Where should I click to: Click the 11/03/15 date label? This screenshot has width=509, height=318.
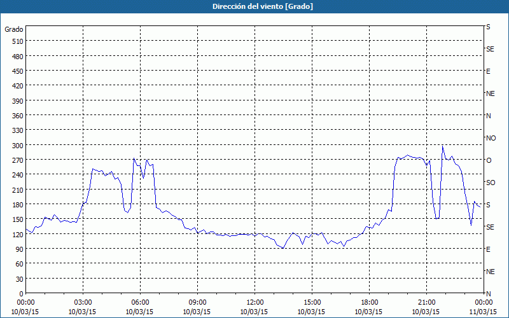click(x=484, y=312)
